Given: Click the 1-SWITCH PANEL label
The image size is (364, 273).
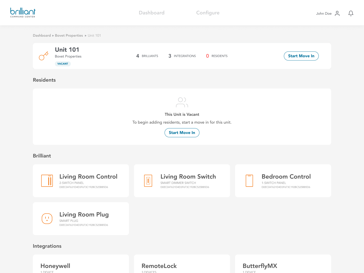Looking at the screenshot, I should point(274,183).
